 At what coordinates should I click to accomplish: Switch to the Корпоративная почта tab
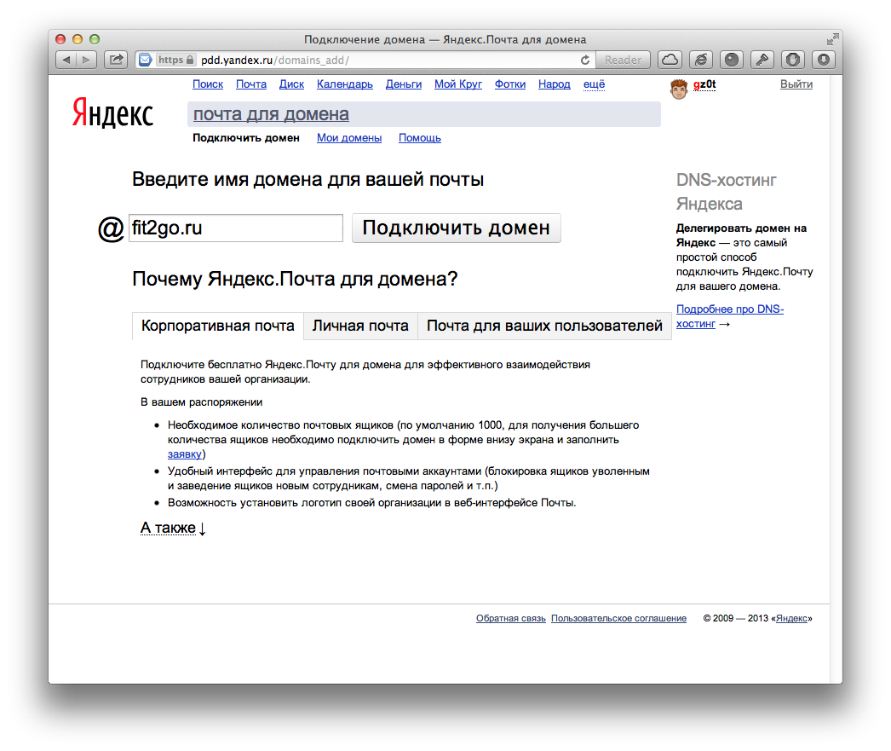[217, 326]
